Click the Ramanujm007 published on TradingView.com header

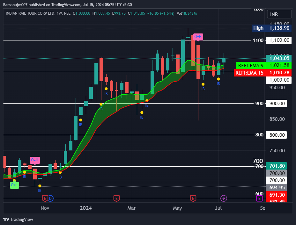pyautogui.click(x=67, y=5)
